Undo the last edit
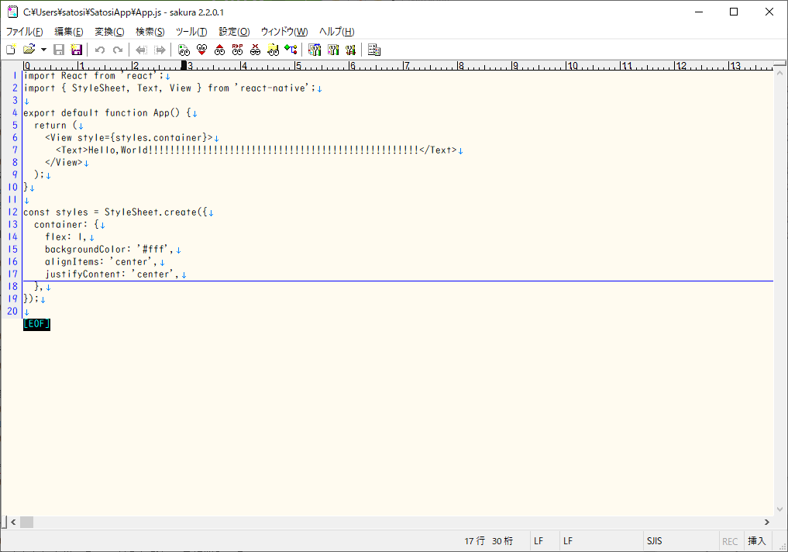 click(100, 50)
